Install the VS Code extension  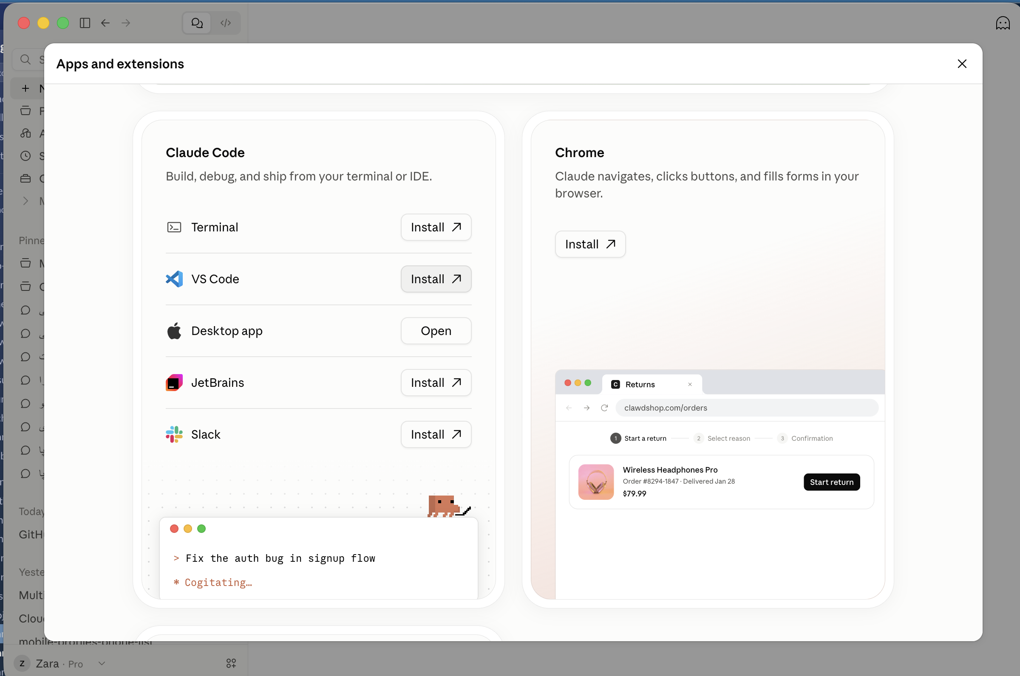[436, 279]
